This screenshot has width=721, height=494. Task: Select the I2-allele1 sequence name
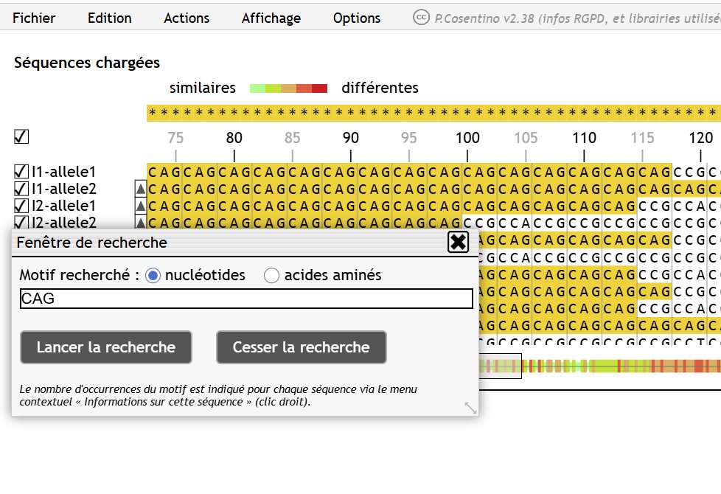pos(64,206)
